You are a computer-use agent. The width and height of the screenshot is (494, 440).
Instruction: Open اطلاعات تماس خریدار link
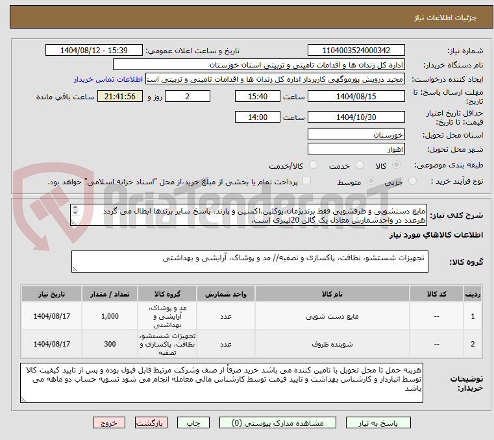tap(108, 79)
